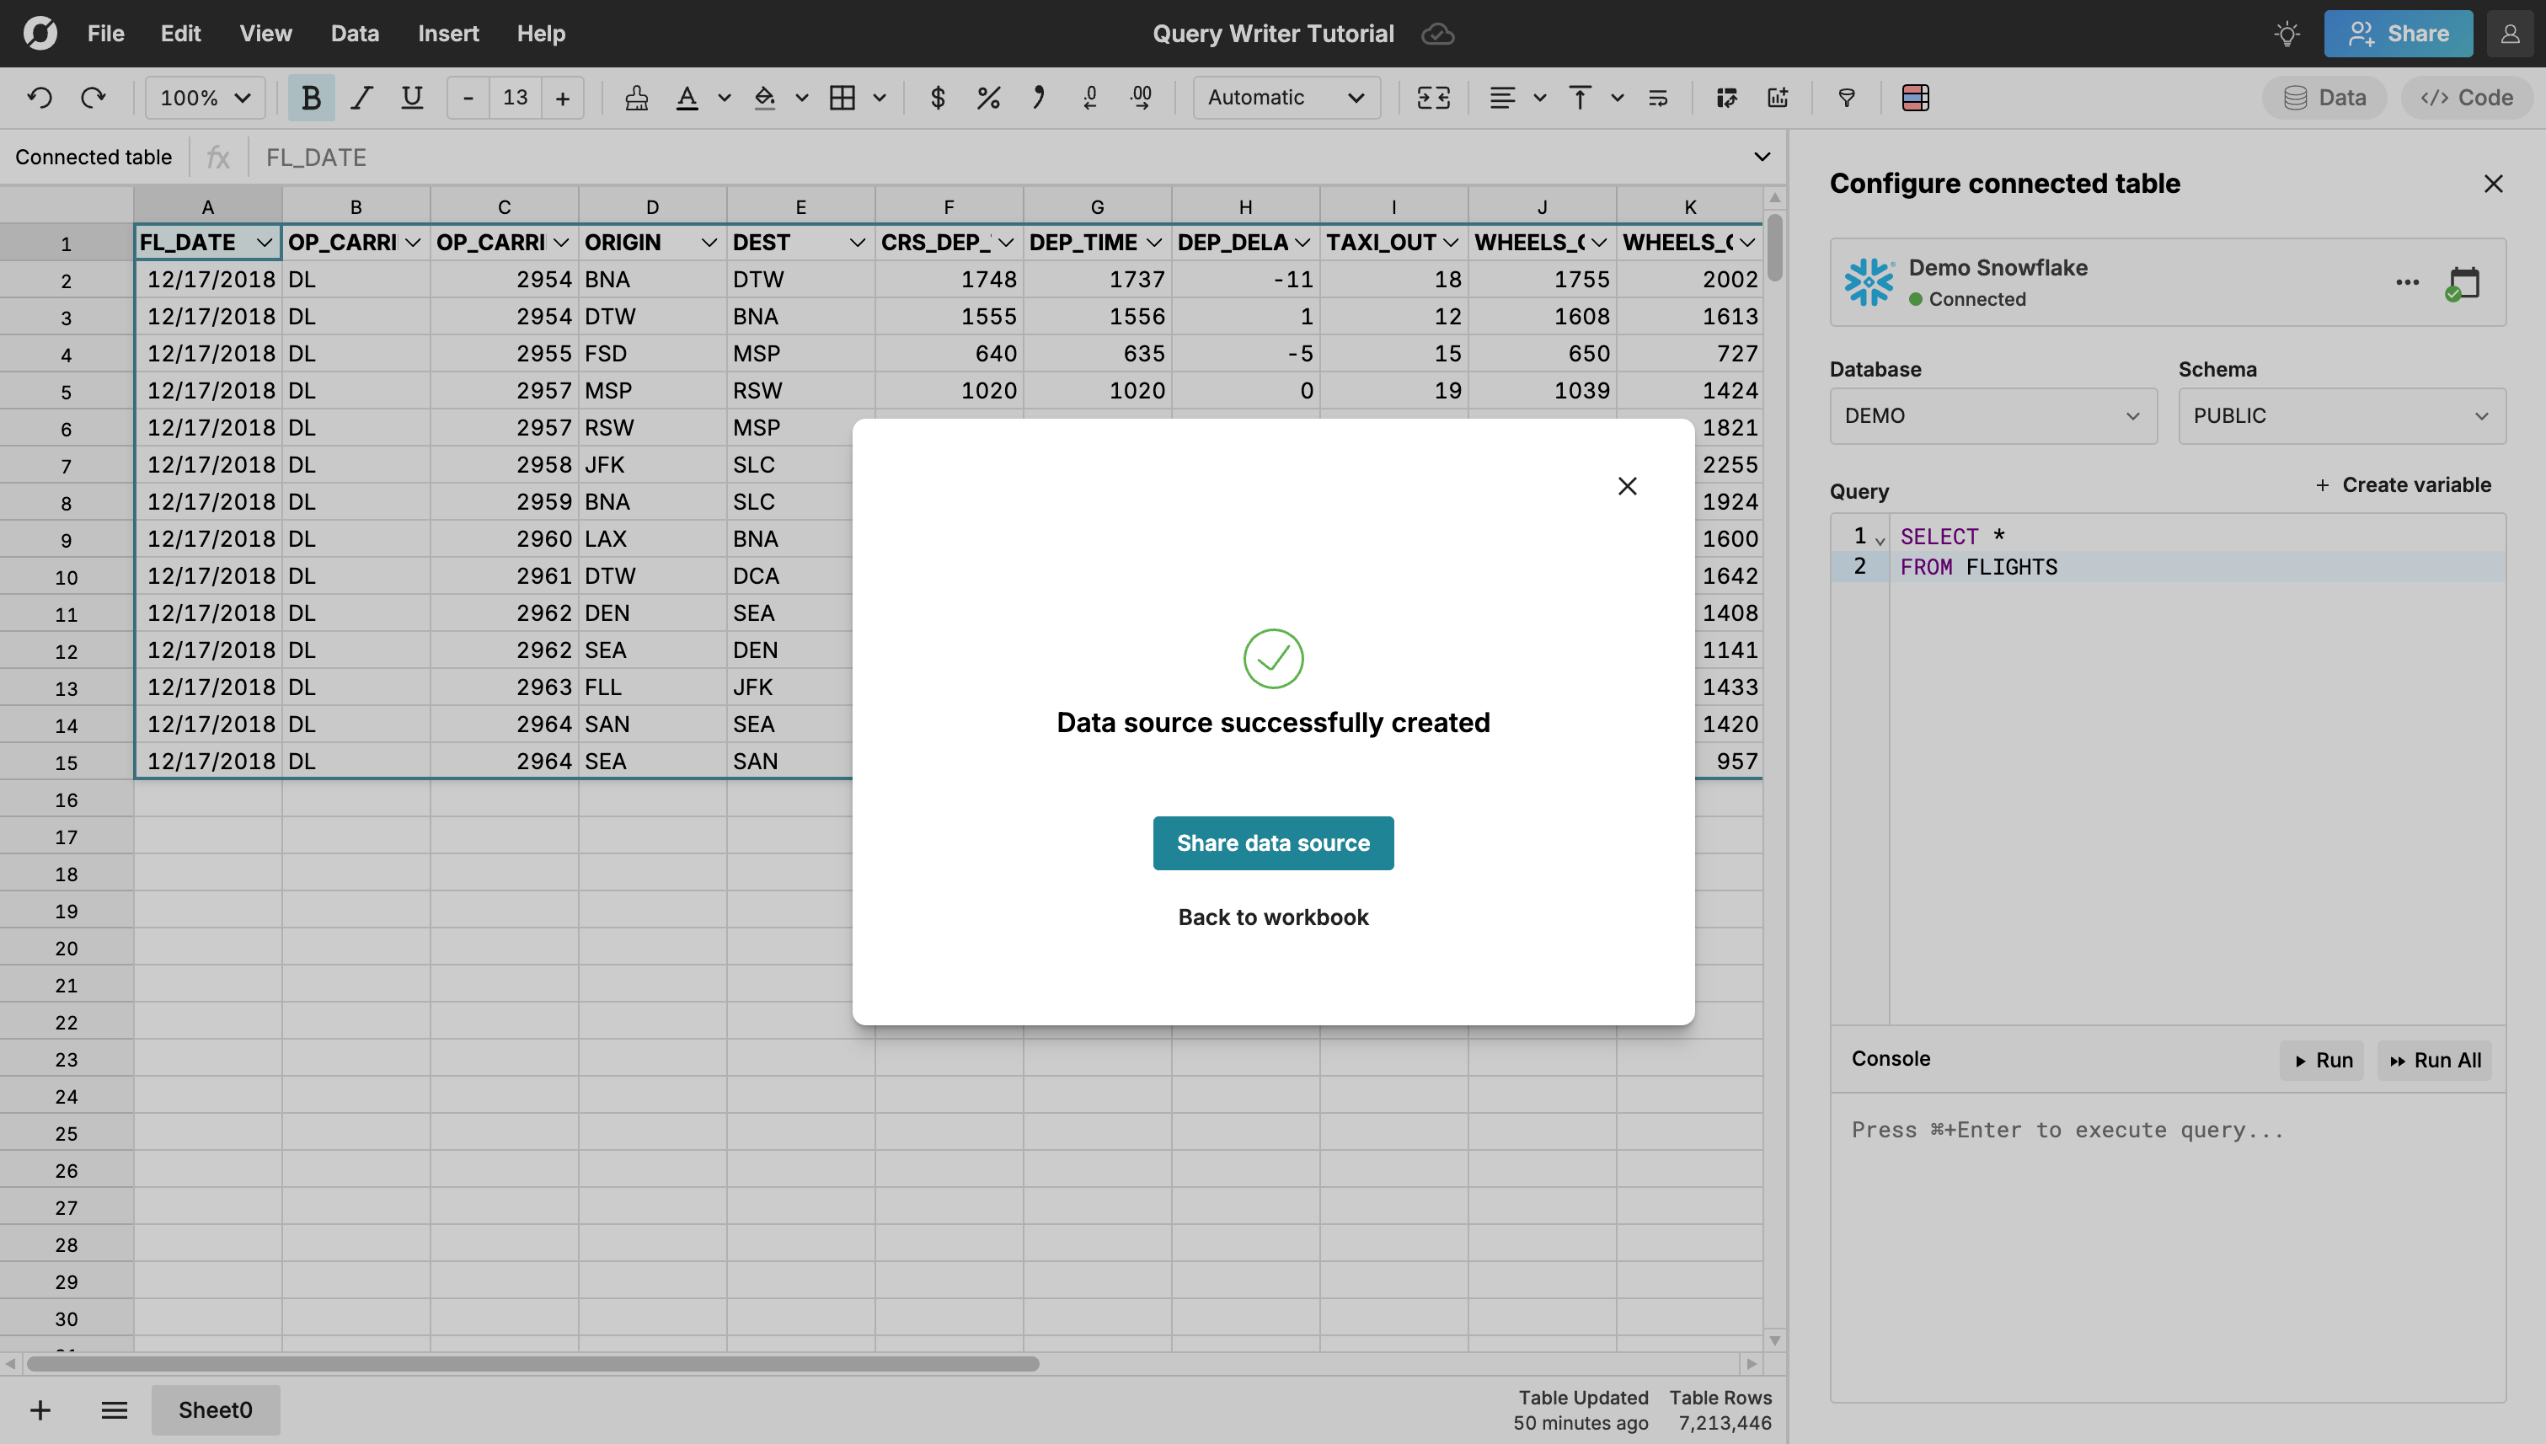Click the font size 13 field
Viewport: 2546px width, 1444px height.
point(515,97)
